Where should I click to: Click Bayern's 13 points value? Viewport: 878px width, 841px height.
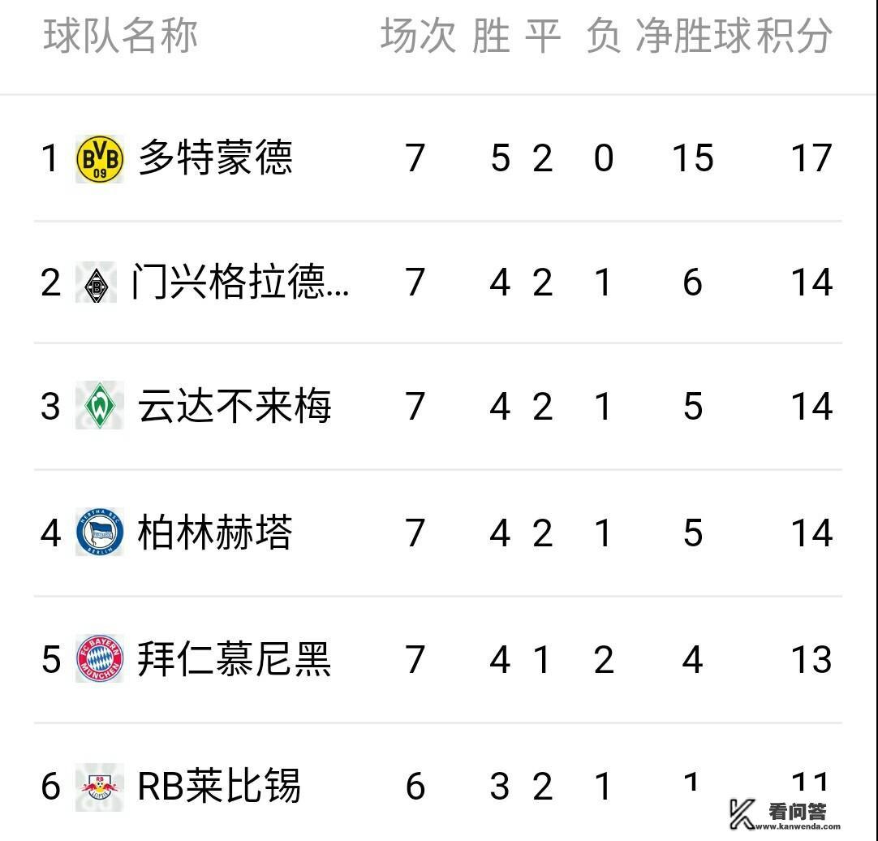[811, 659]
